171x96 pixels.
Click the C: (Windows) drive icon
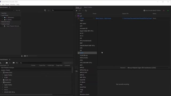5,18
